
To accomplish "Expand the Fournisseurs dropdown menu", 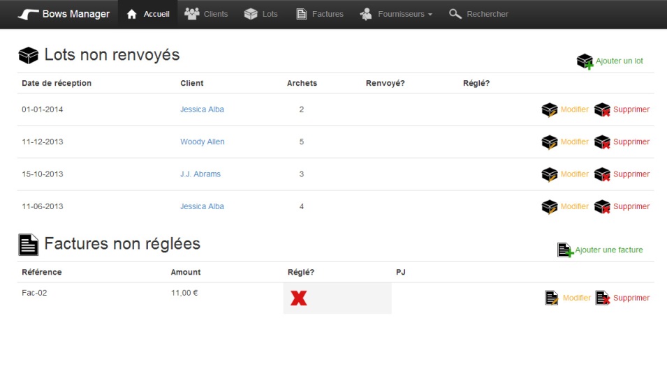I will point(396,14).
